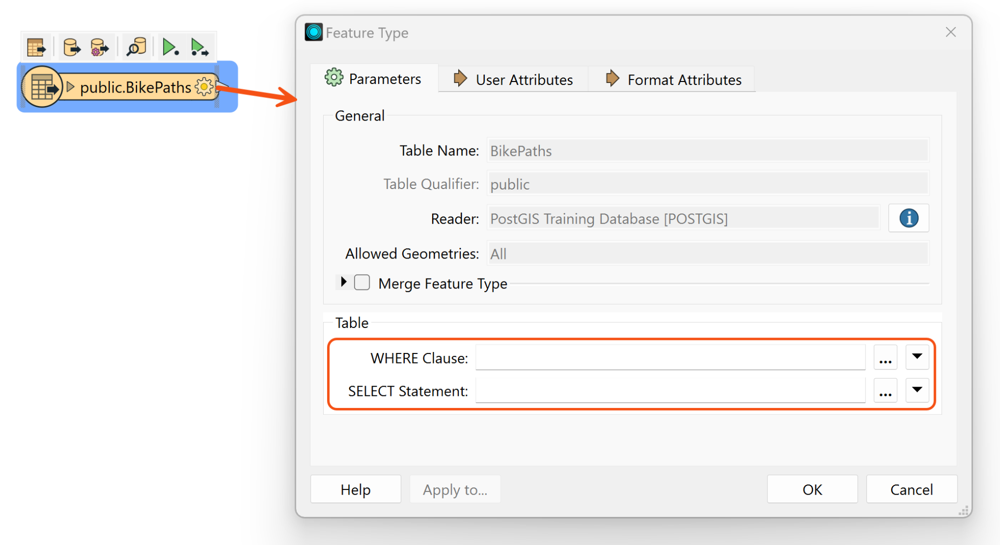Image resolution: width=1000 pixels, height=545 pixels.
Task: Click the green Run To This icon
Action: point(170,47)
